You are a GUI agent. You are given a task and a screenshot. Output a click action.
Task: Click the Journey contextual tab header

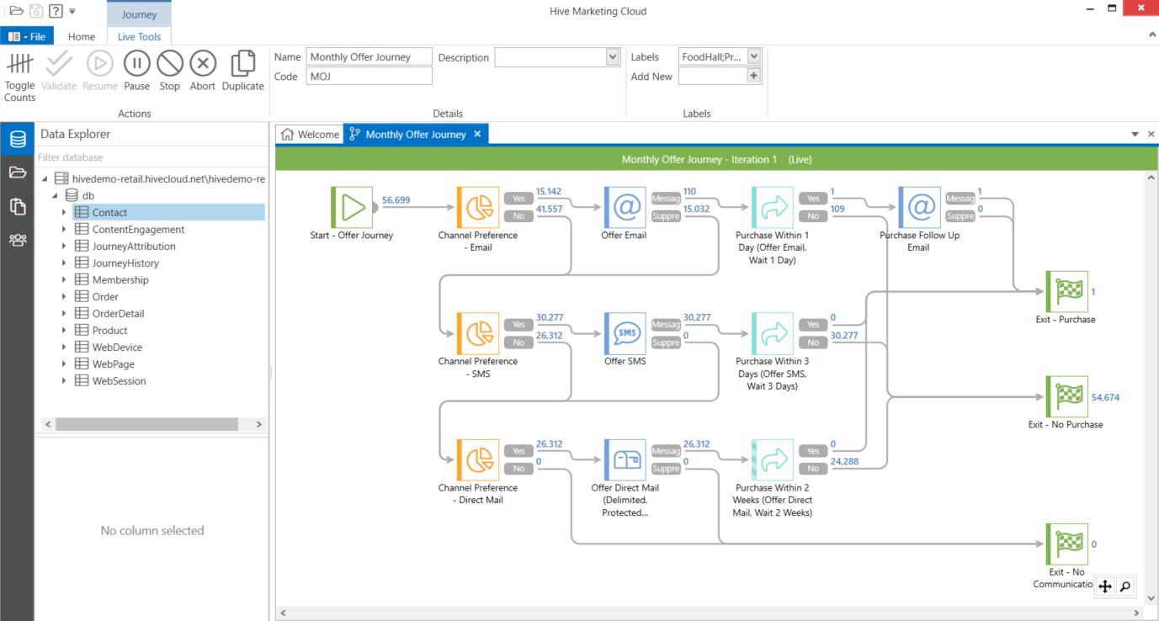(x=139, y=14)
